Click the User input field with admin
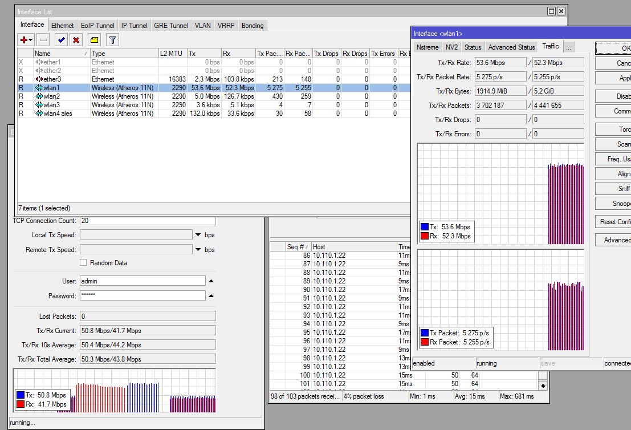 coord(143,281)
